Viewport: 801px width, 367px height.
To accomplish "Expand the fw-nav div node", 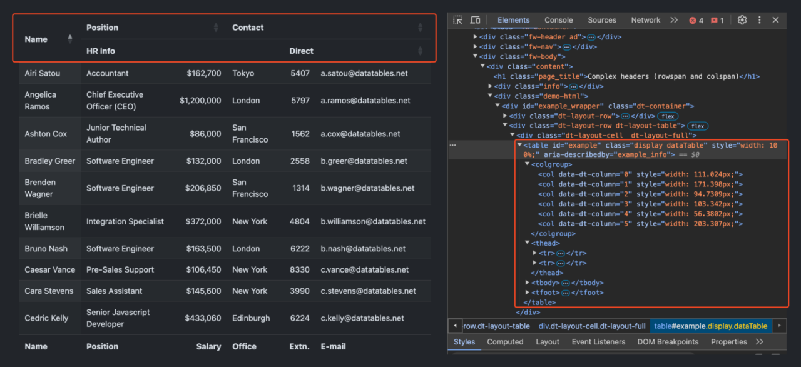I will pos(476,47).
